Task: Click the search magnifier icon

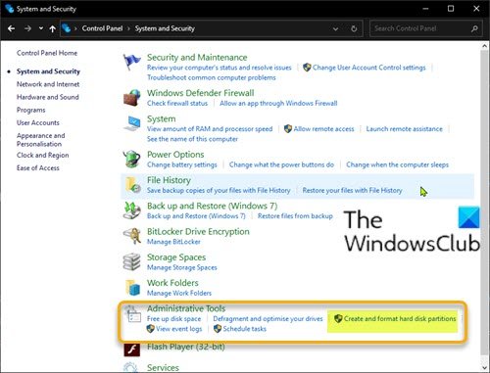Action: coord(474,28)
